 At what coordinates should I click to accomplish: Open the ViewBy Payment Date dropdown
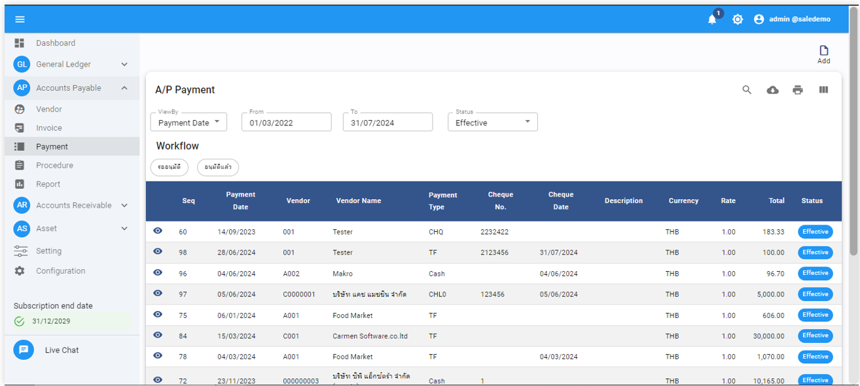[188, 123]
